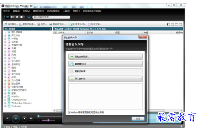The height and width of the screenshot is (128, 199).
Task: Click the Smart playlists icon in tree
Action: click(x=9, y=100)
